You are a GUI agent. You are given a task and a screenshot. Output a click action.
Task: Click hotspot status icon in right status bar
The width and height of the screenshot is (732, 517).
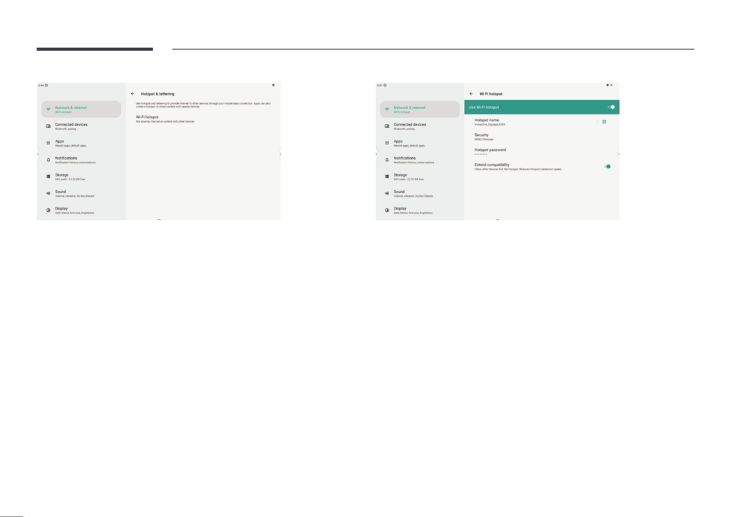611,85
